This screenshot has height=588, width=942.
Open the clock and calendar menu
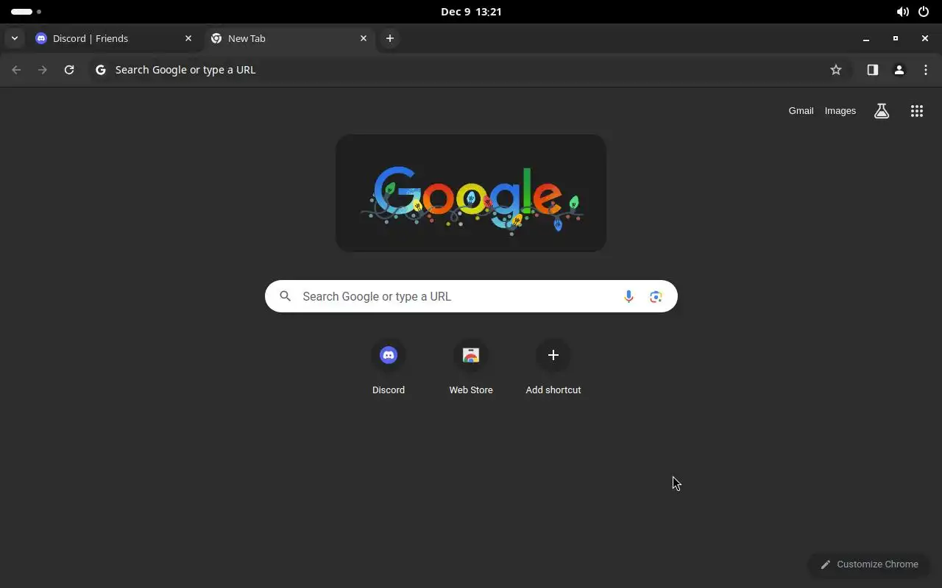point(471,12)
